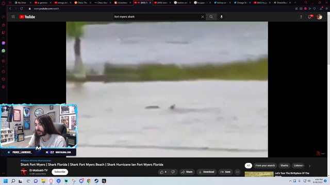Click the page vertical scrollbar
Image resolution: width=330 pixels, height=185 pixels.
click(x=328, y=95)
